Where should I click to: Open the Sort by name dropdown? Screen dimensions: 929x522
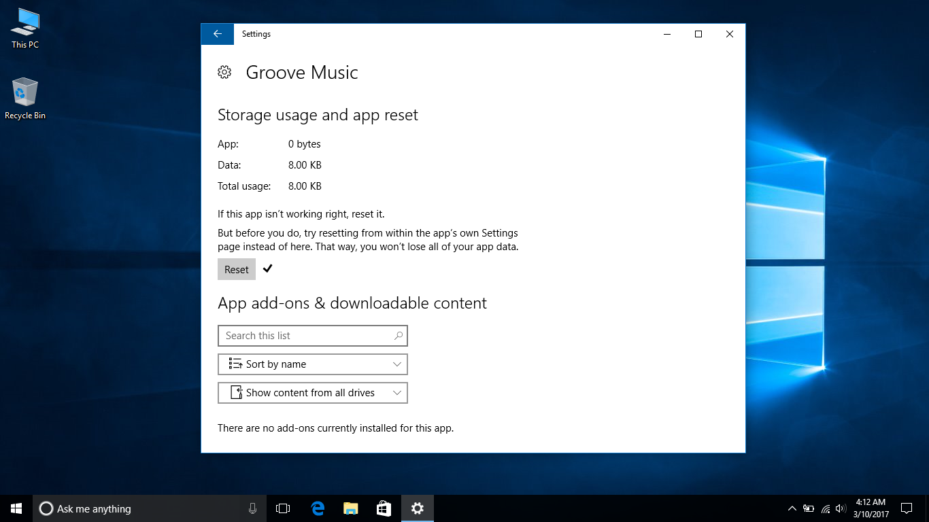pyautogui.click(x=312, y=364)
